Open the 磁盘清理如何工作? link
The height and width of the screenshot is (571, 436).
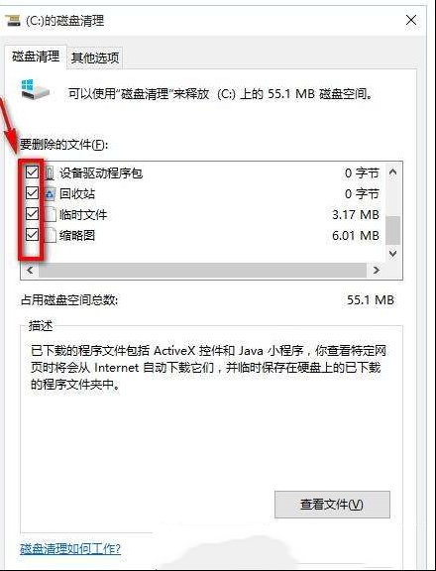point(70,548)
